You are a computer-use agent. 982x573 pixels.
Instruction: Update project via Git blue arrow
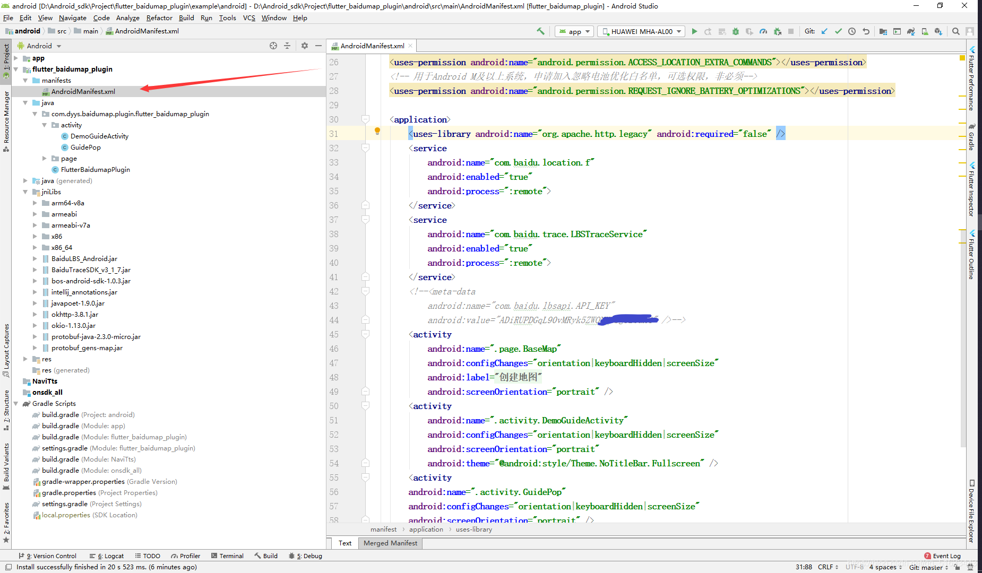coord(824,31)
